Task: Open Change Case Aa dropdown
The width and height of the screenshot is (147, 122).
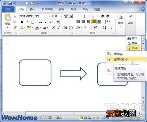Action: point(45,28)
